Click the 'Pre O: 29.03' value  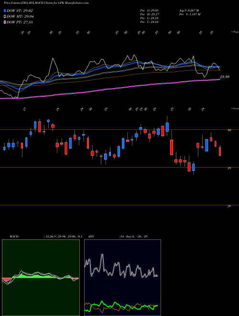[149, 11]
